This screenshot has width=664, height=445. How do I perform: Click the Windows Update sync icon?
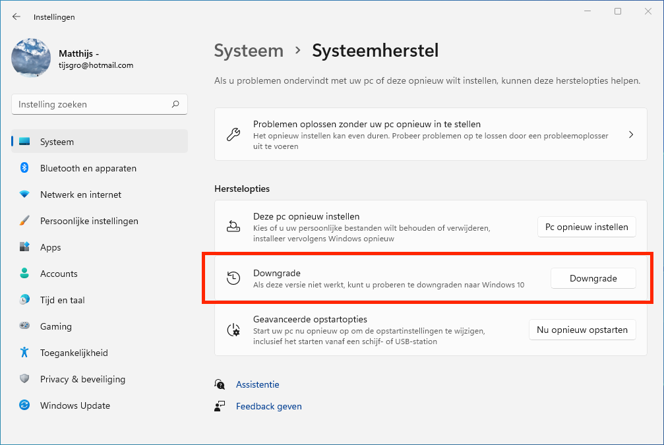(x=24, y=405)
